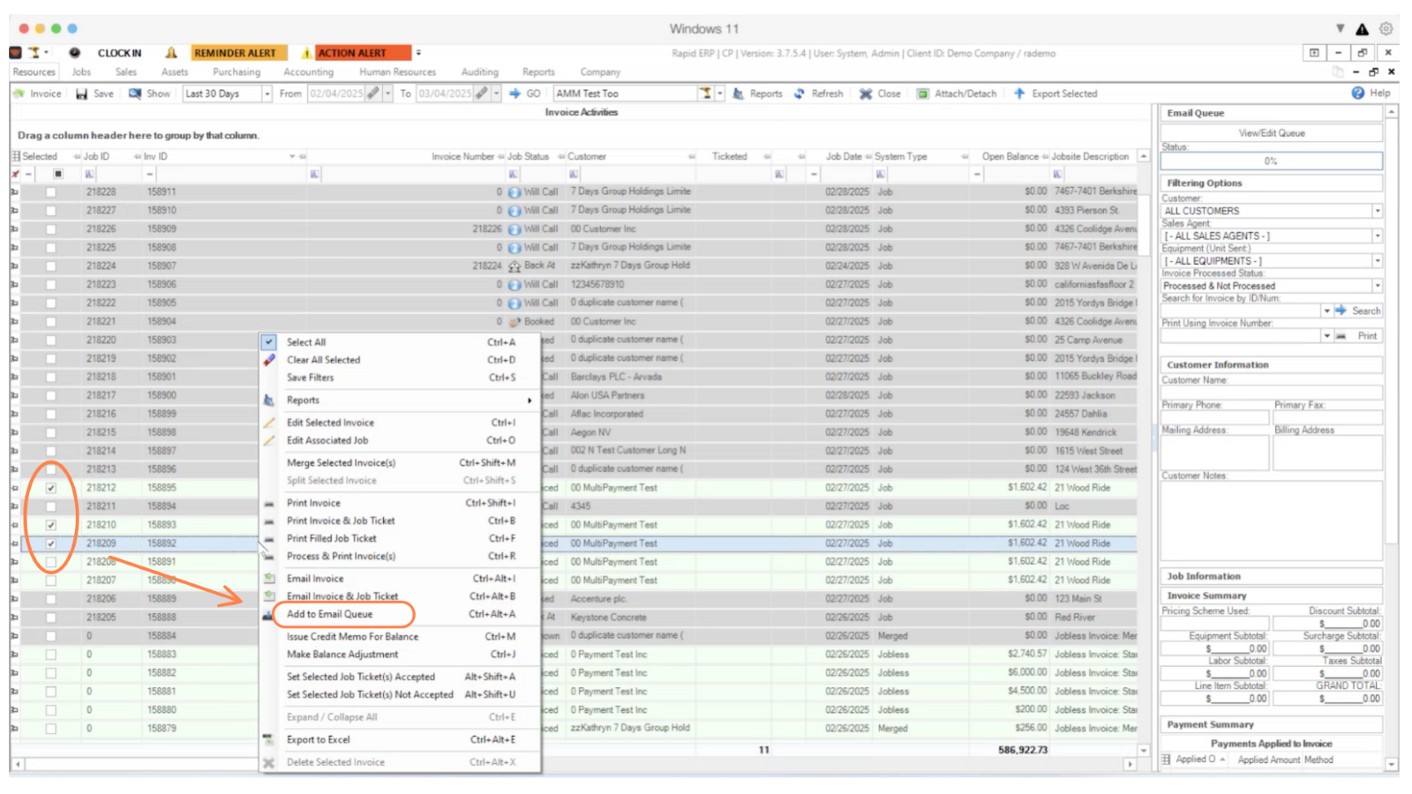The image size is (1412, 794).
Task: Open the Last 30 Days date range dropdown
Action: click(267, 94)
